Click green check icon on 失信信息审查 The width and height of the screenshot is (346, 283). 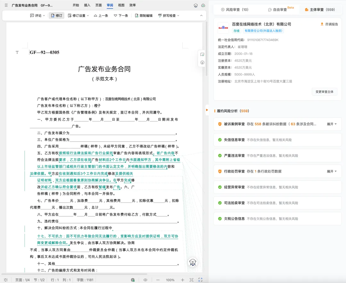coord(220,140)
